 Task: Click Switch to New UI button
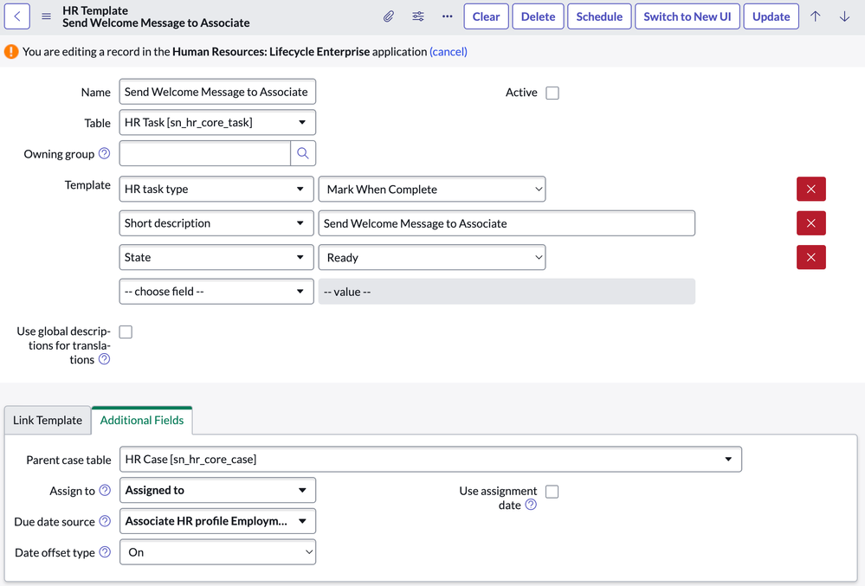pyautogui.click(x=687, y=16)
